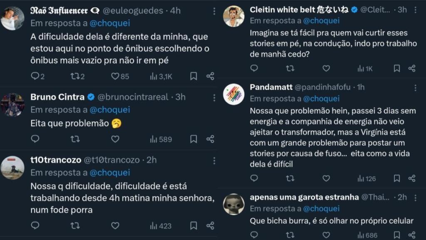Open Bruno Cintra's profile picture
Screen dimensions: 426x240
coord(12,104)
